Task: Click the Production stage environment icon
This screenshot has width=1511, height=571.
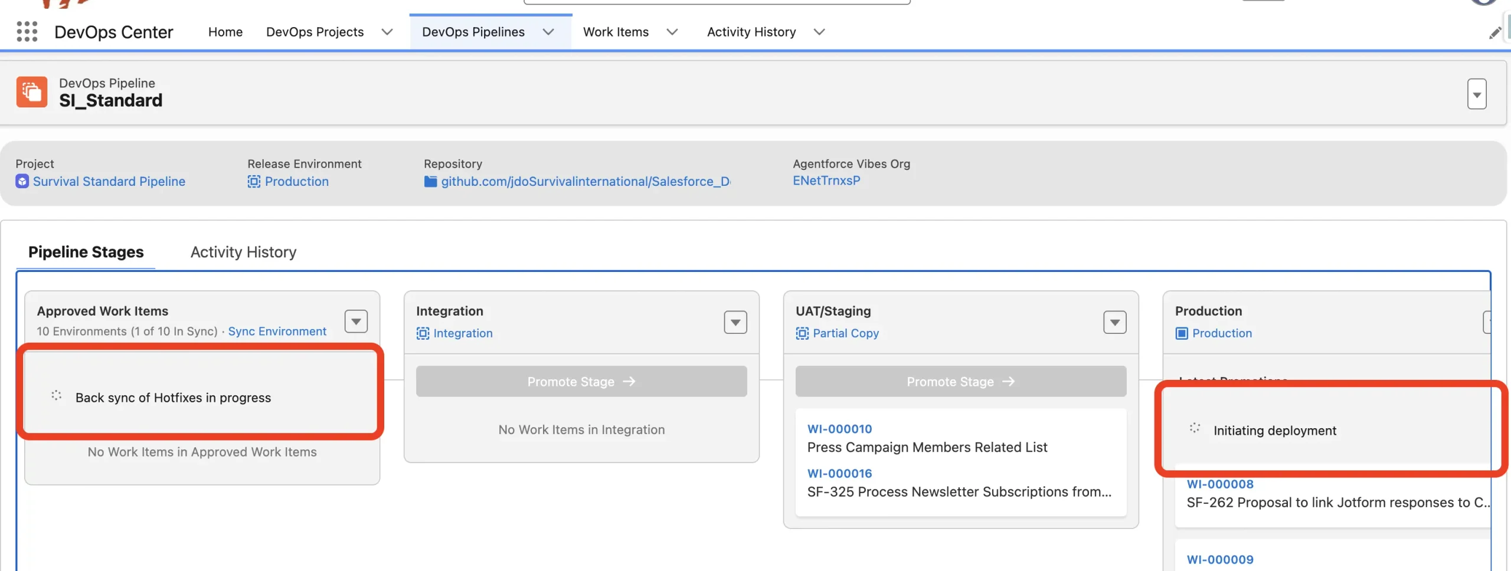Action: pyautogui.click(x=1182, y=333)
